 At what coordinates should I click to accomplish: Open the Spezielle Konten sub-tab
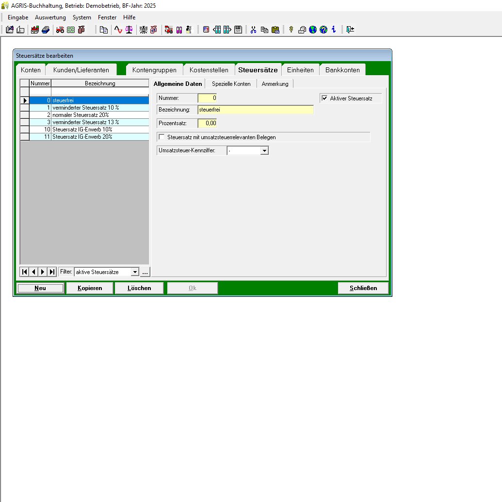click(x=231, y=84)
